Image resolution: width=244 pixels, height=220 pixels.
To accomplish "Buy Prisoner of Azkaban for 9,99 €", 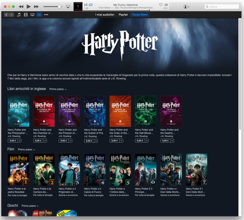I will [64, 141].
